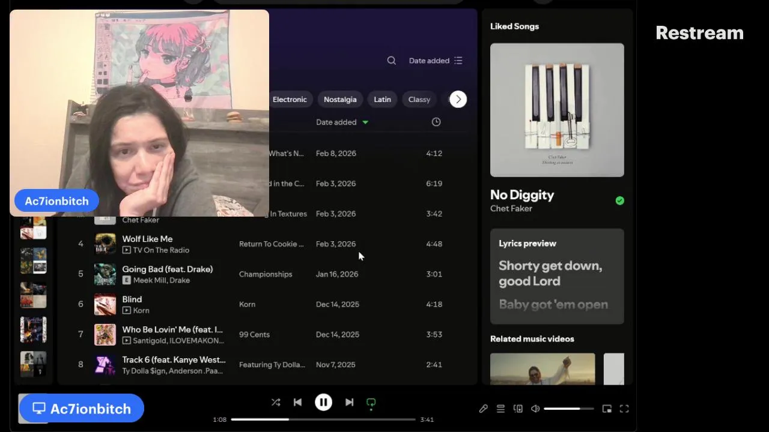
Task: Open Chet Faker artist in Now Playing panel
Action: pos(511,209)
